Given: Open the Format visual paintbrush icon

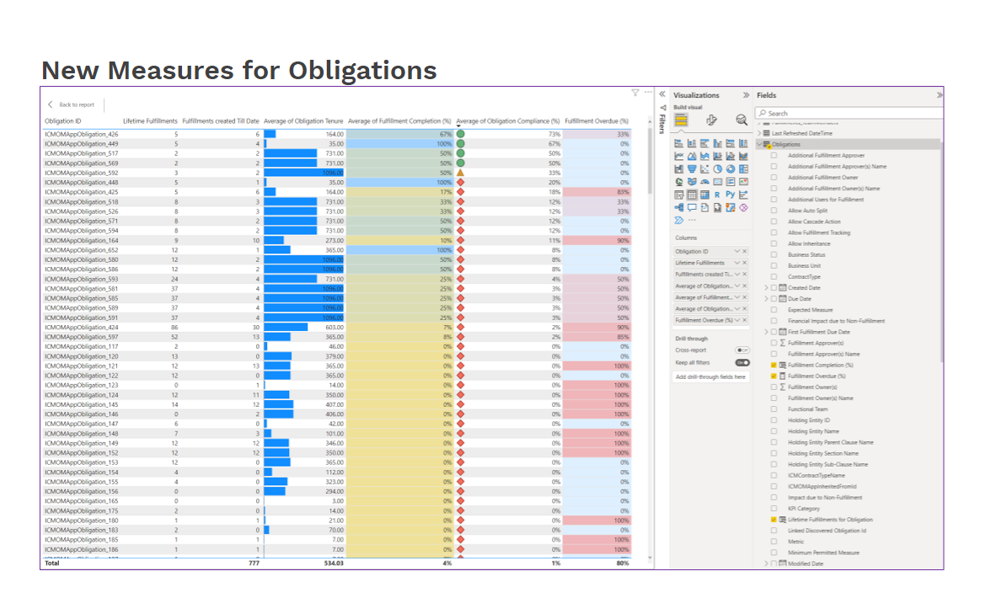Looking at the screenshot, I should (711, 120).
